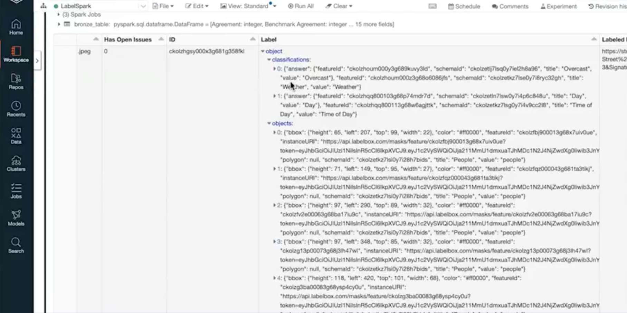Expand objects item 4 with height 118
This screenshot has height=313, width=627.
[275, 278]
